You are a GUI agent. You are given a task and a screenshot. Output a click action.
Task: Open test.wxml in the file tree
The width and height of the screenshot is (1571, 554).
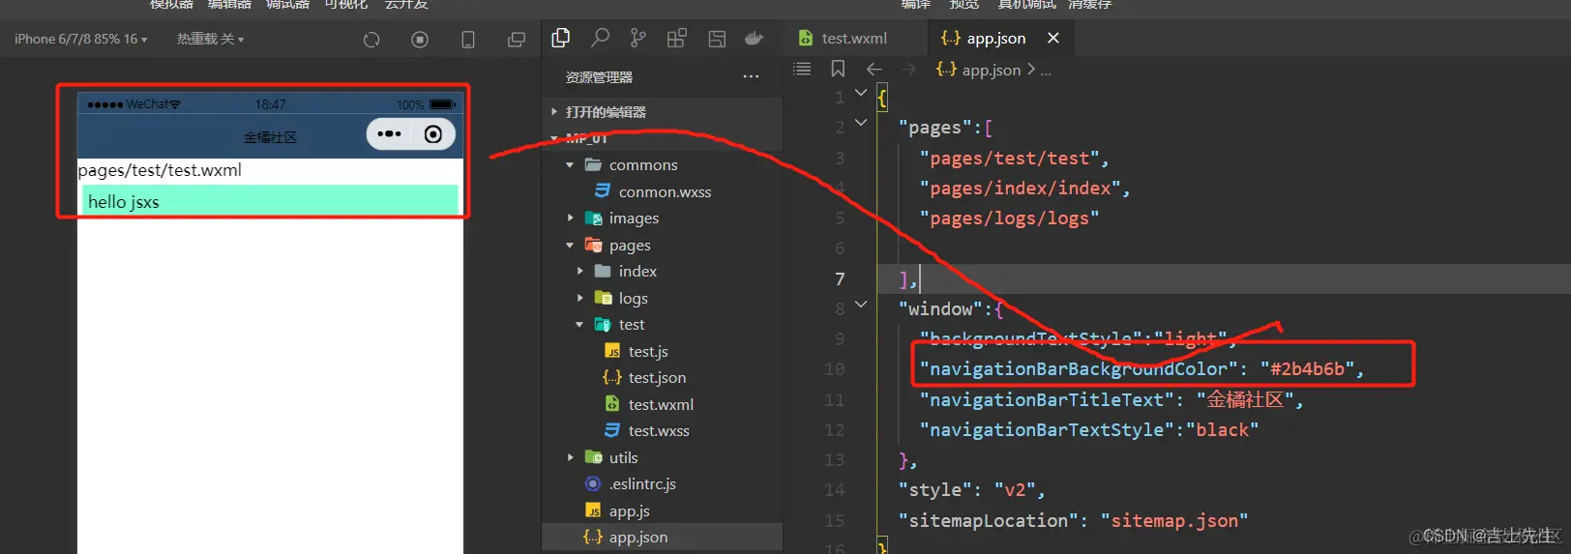coord(663,405)
